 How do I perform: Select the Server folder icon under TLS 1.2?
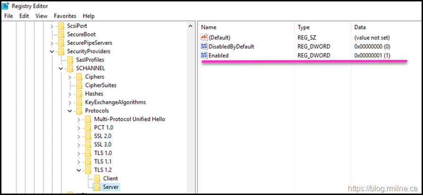pos(97,187)
